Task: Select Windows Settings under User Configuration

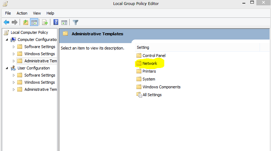Action: click(x=39, y=82)
